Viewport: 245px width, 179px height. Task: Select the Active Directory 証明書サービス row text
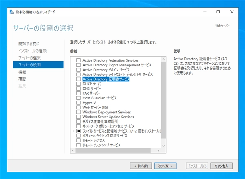tap(106, 79)
